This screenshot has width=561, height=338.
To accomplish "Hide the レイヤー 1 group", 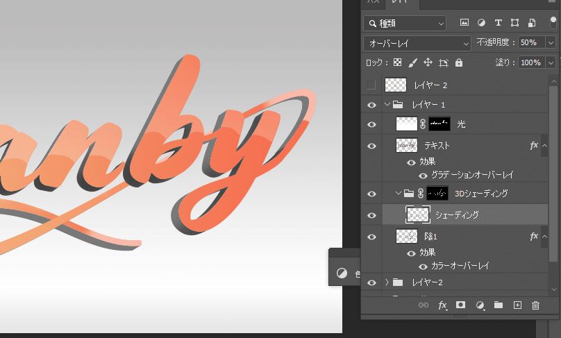I will [371, 105].
